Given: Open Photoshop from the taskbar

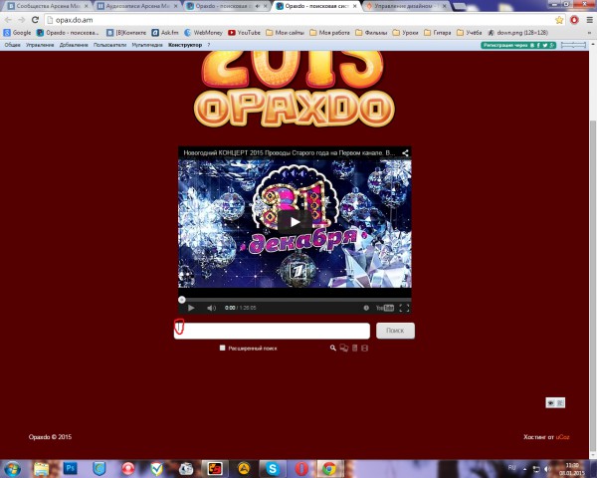Looking at the screenshot, I should click(70, 468).
